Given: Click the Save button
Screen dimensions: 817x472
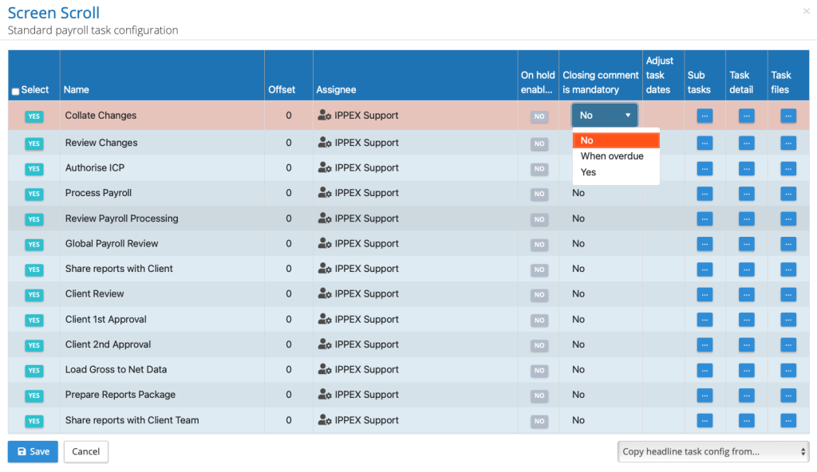Looking at the screenshot, I should pyautogui.click(x=33, y=451).
